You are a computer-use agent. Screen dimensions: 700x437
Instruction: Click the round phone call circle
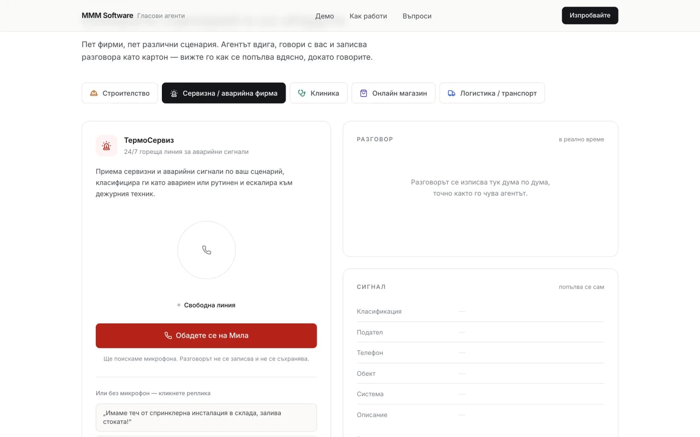click(x=206, y=250)
